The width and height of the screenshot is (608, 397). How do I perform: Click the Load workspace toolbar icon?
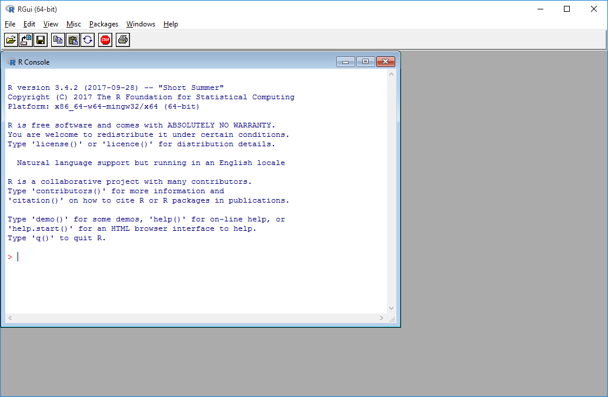point(26,40)
